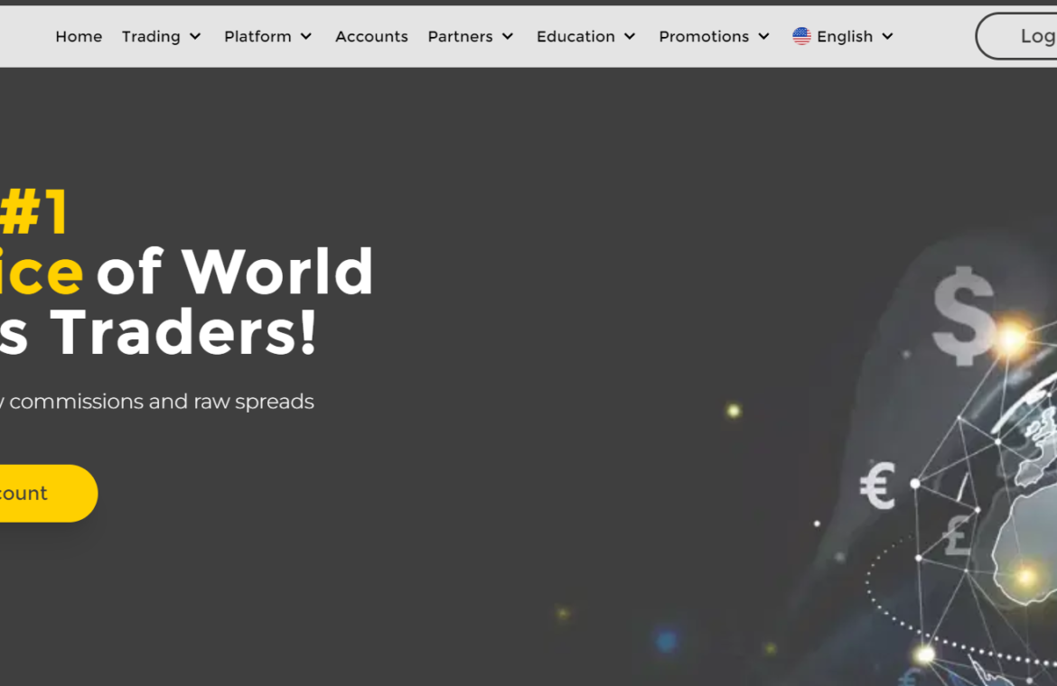Click the chevron arrow beside Promotions
This screenshot has height=686, width=1057.
point(763,36)
